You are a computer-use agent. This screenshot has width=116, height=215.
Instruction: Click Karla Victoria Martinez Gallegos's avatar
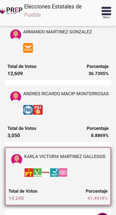click(x=17, y=159)
